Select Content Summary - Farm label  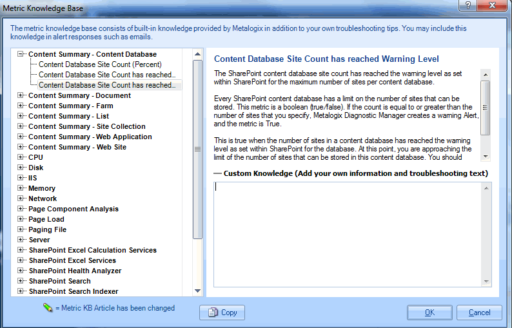70,106
